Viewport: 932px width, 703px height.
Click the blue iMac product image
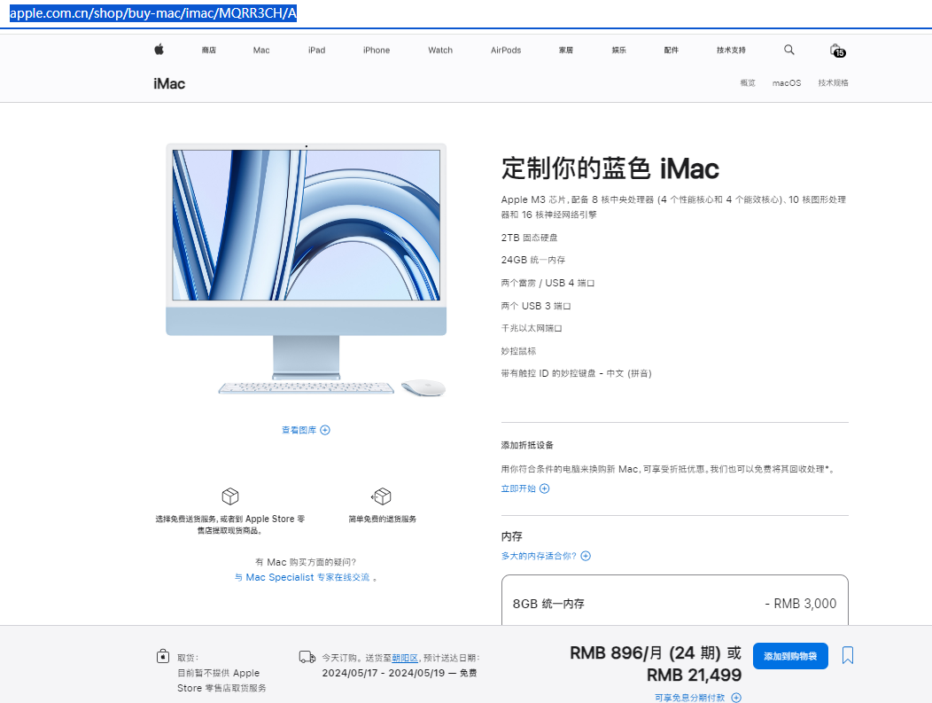coord(307,269)
